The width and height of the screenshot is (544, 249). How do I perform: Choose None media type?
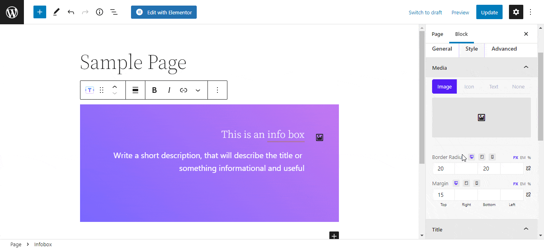(x=519, y=86)
